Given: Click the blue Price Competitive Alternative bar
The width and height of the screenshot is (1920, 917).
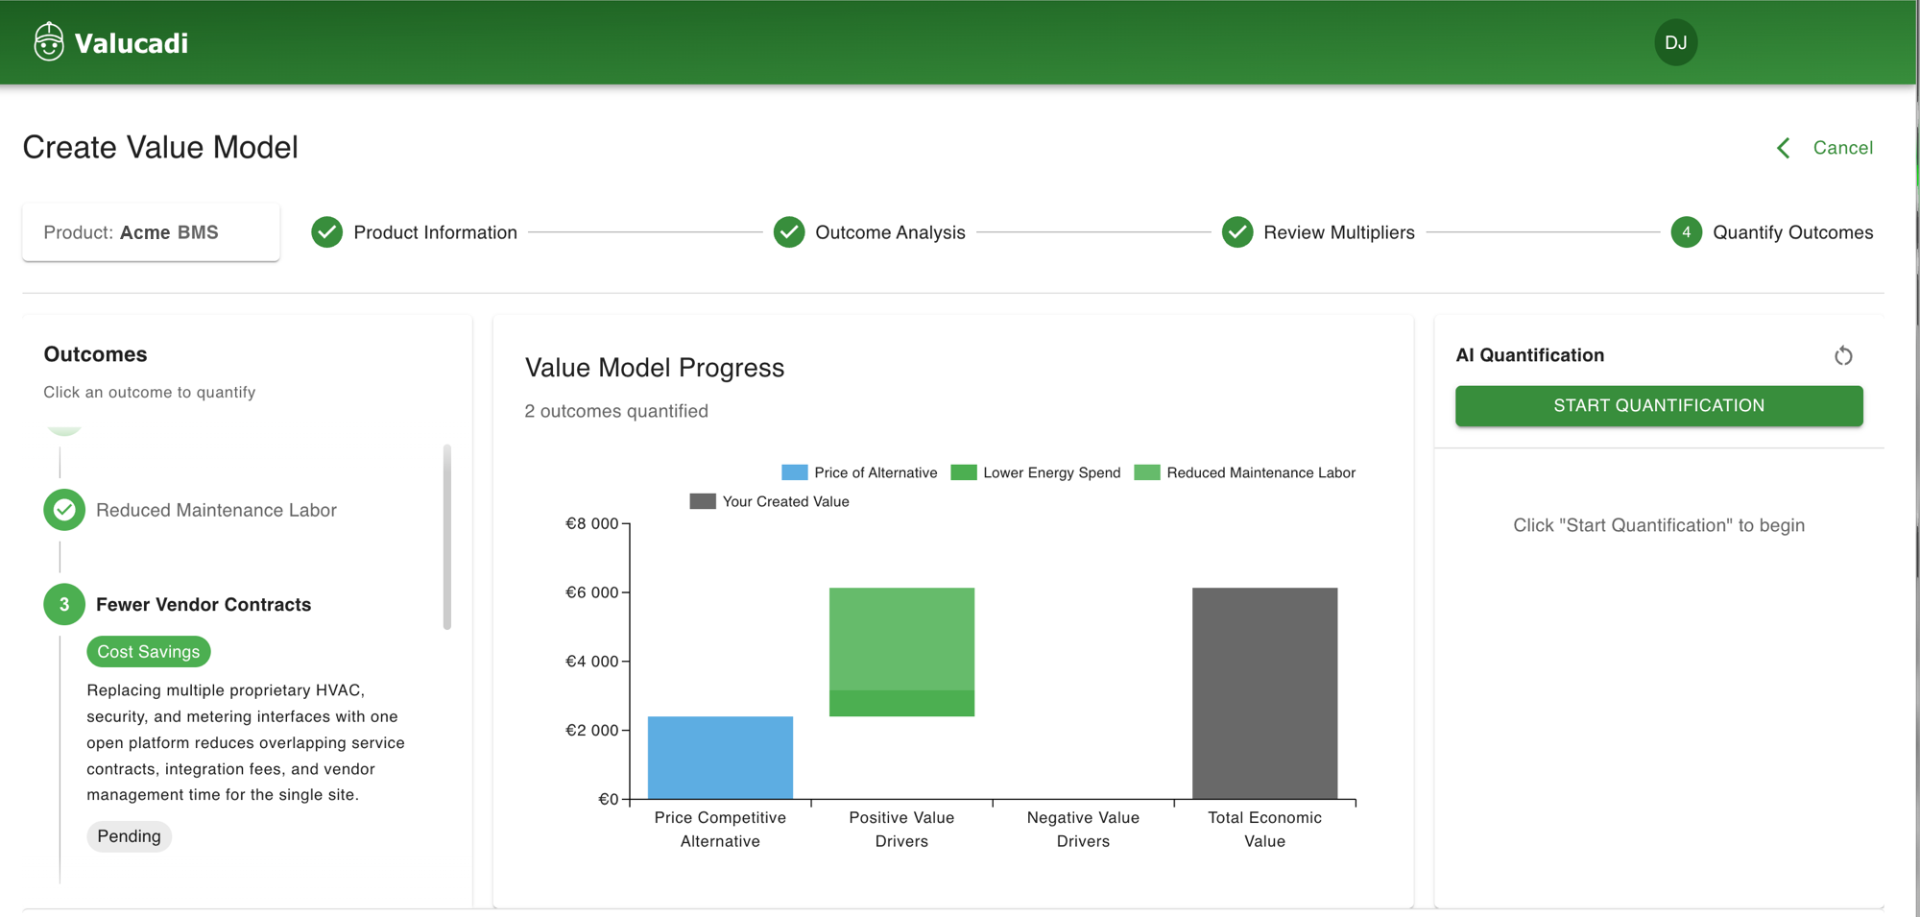Looking at the screenshot, I should pyautogui.click(x=720, y=758).
